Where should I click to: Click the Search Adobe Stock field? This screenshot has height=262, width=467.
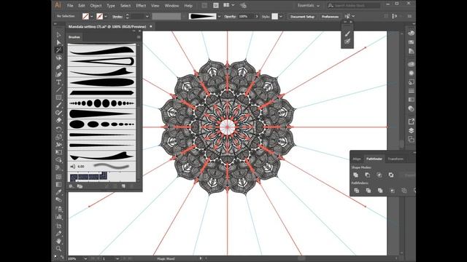click(354, 5)
